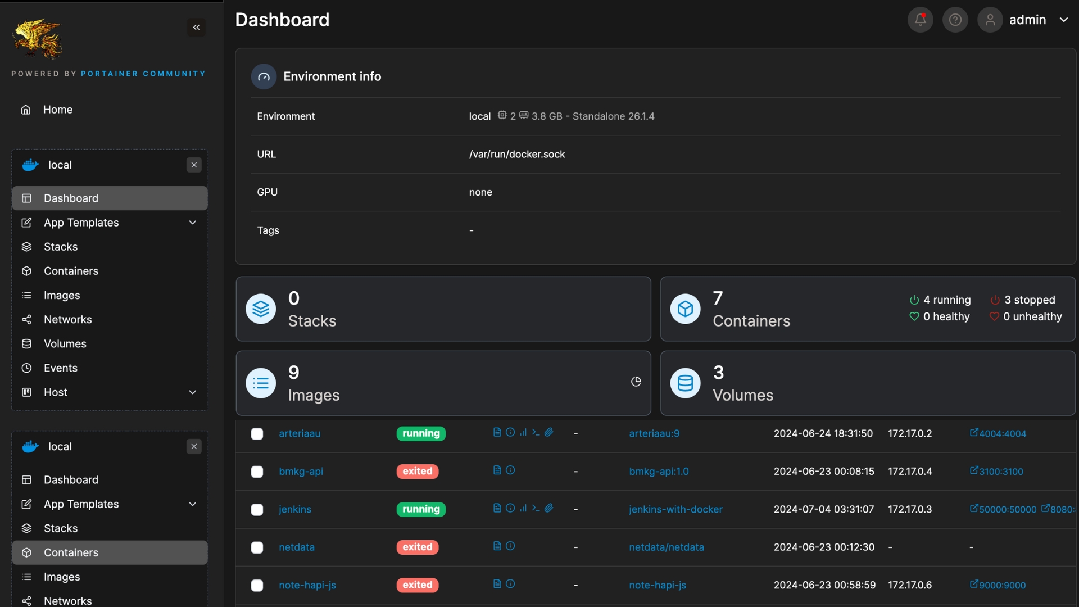Check the note-hapi-js row checkbox
Screen dimensions: 1079x607
click(257, 585)
